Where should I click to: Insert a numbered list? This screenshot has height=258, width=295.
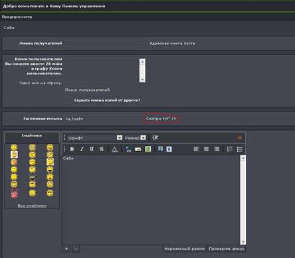[230, 149]
